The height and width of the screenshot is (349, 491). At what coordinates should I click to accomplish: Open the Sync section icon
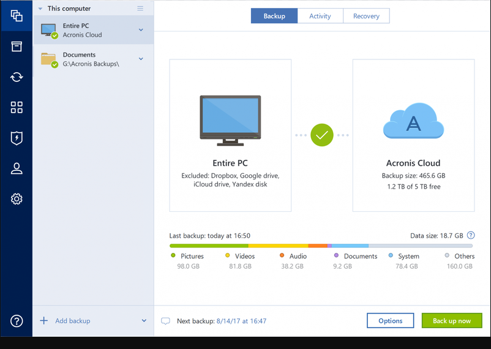click(x=17, y=77)
